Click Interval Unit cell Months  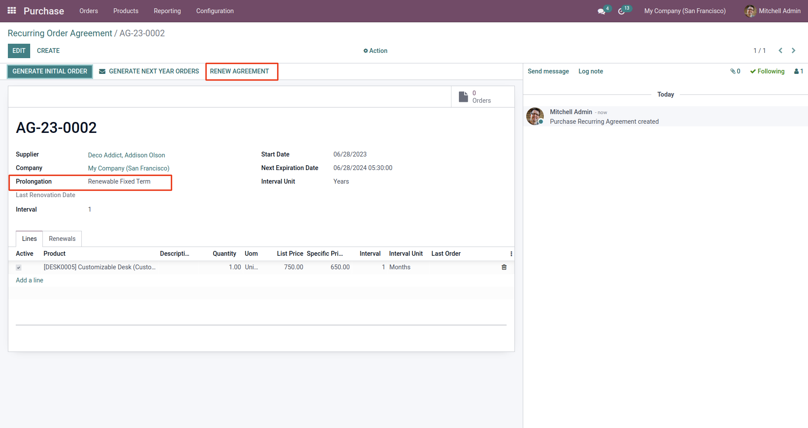coord(400,267)
